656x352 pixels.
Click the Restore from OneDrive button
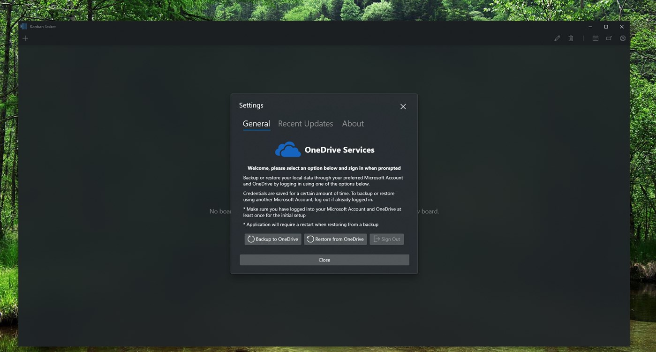(335, 239)
